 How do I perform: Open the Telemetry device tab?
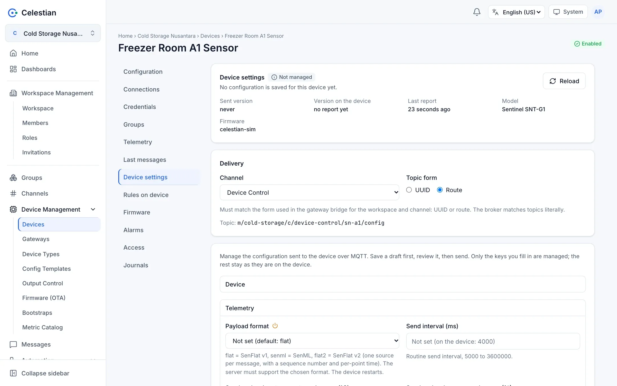[x=138, y=142]
